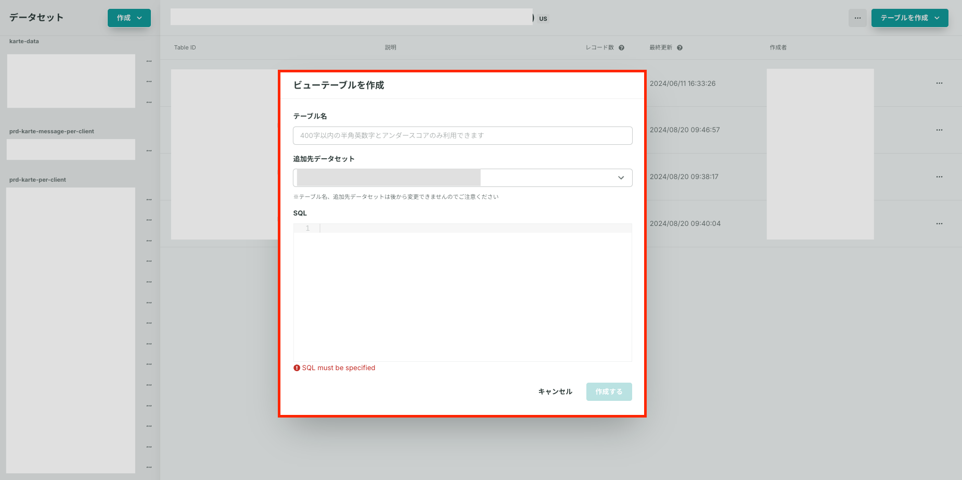Screen dimensions: 962x480
Task: Click the テーブル名 input field
Action: [x=463, y=135]
